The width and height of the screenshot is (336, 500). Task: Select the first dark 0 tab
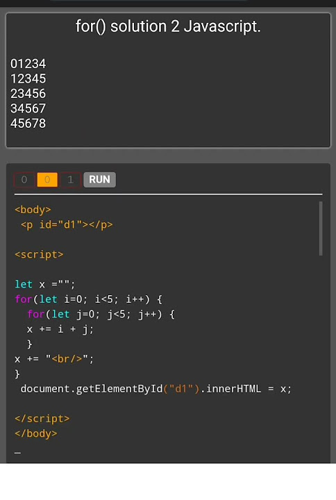[x=24, y=180]
